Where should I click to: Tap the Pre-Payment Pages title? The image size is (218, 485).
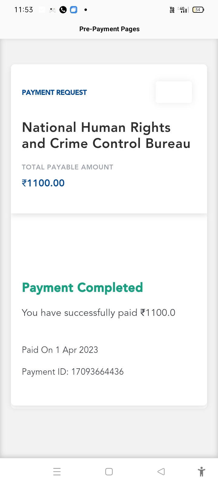[109, 29]
